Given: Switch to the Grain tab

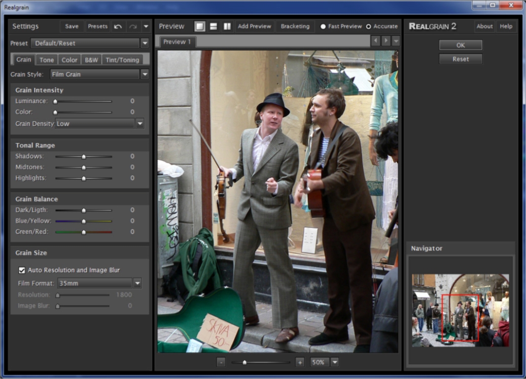Looking at the screenshot, I should pyautogui.click(x=24, y=60).
